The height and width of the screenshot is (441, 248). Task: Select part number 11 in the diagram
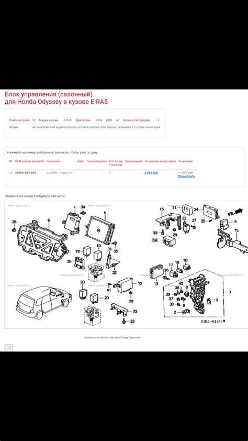[174, 207]
